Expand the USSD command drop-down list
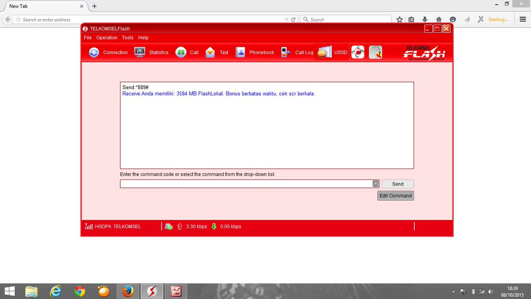This screenshot has width=531, height=299. 376,184
